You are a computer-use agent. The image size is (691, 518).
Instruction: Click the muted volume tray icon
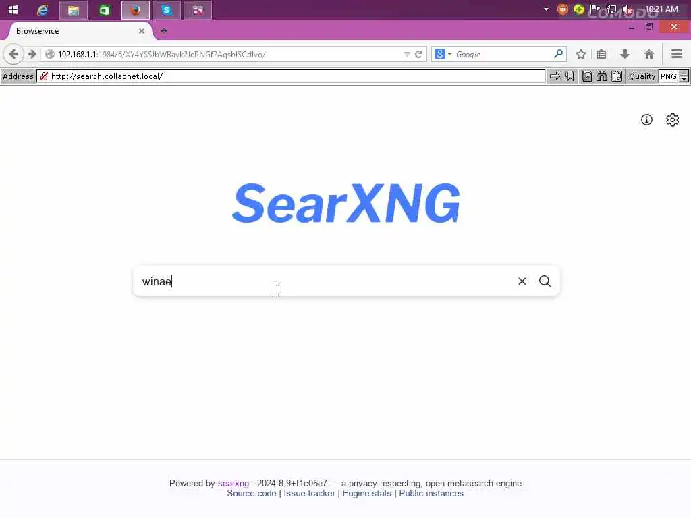pos(628,9)
